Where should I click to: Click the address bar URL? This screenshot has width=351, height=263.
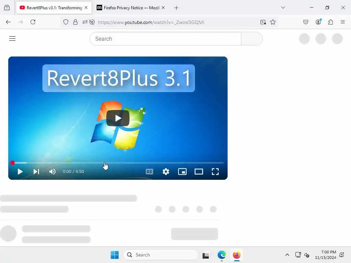(151, 22)
